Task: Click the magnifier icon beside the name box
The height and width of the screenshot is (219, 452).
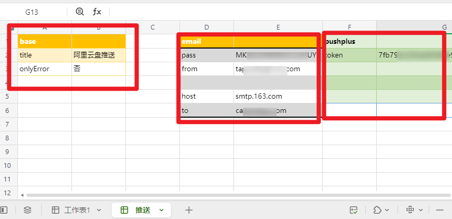Action: 80,12
